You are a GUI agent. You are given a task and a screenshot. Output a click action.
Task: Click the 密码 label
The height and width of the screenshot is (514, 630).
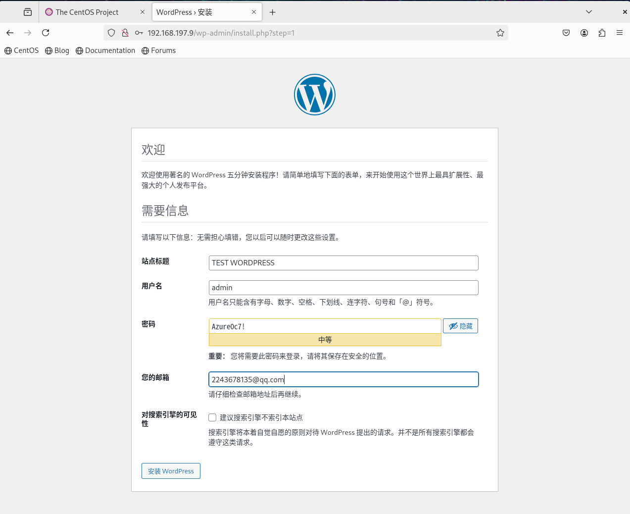tap(148, 324)
